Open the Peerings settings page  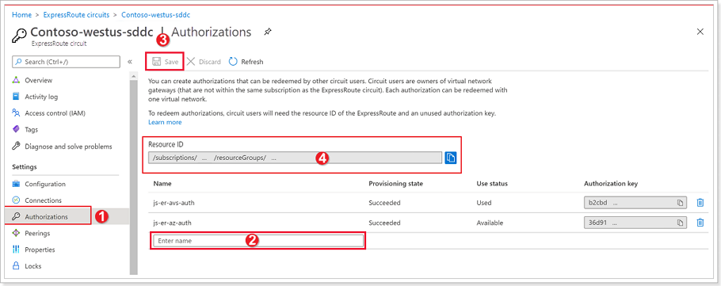pos(37,233)
